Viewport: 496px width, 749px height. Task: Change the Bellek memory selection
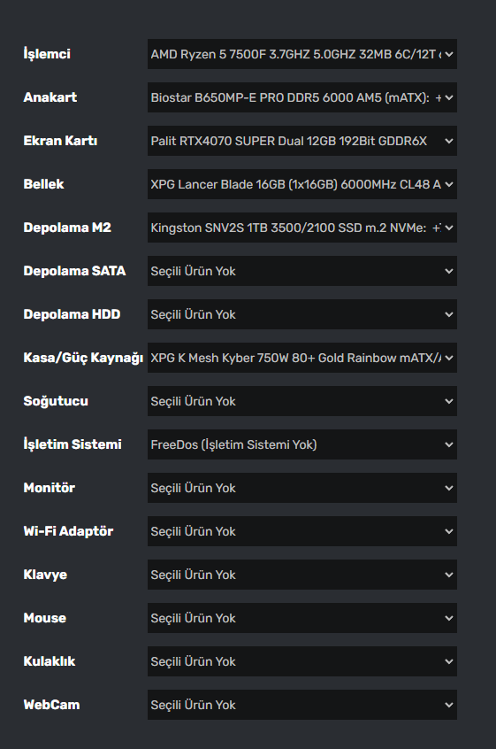point(301,184)
